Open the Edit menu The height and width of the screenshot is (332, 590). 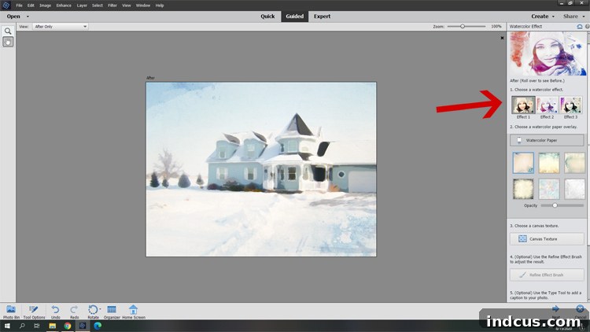pos(31,6)
